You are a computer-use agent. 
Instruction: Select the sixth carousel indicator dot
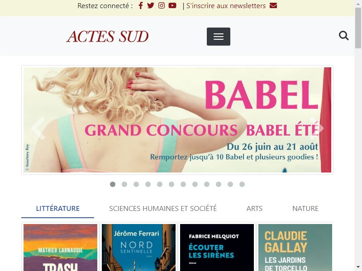171,184
